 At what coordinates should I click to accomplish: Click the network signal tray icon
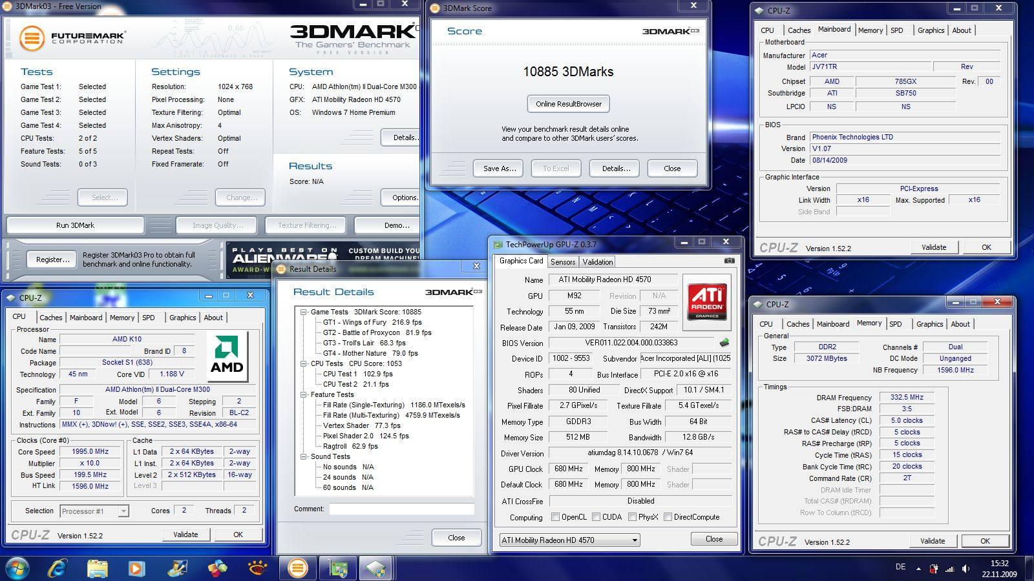point(949,569)
